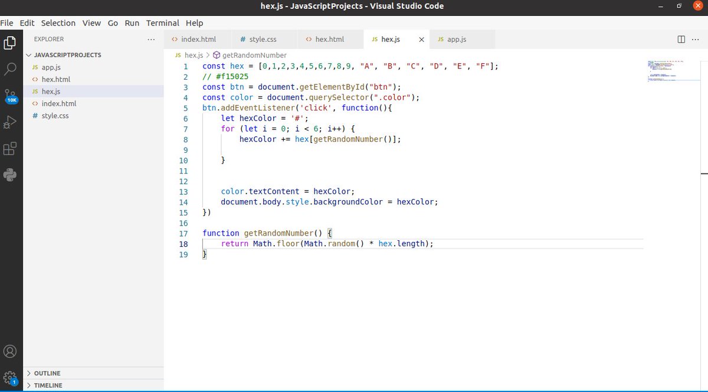Open the View menu
Screen dimensions: 708x392
(x=91, y=23)
